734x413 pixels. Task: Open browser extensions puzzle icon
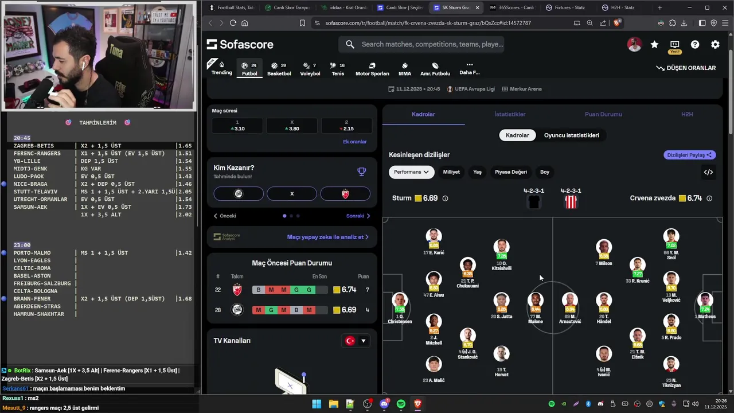click(x=672, y=23)
